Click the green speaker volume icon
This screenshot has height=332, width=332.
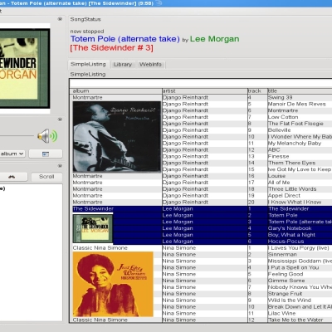47,136
